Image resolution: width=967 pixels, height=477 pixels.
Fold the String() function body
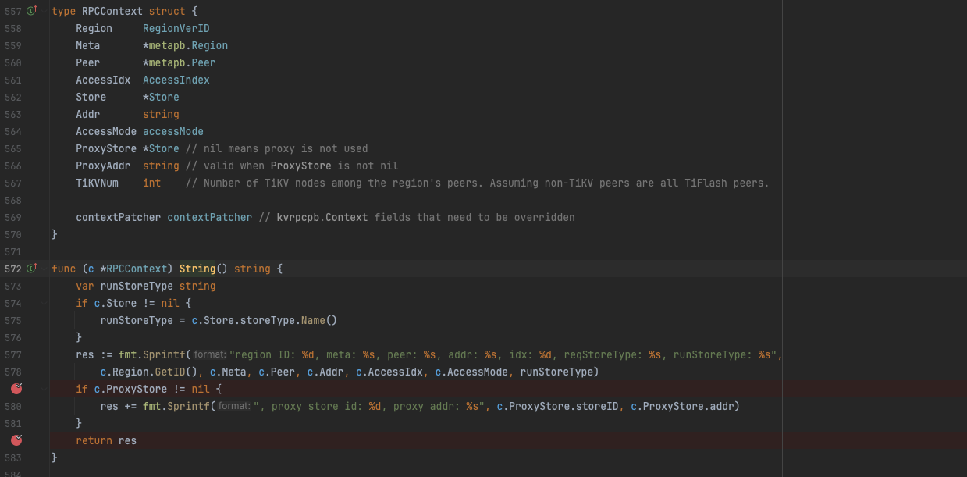tap(45, 269)
